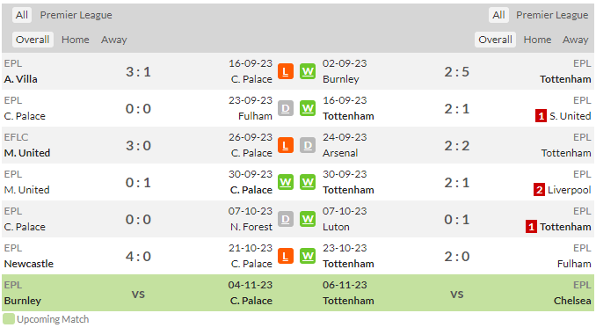Click the orange L badge for Newcastle match
The height and width of the screenshot is (335, 596).
(286, 256)
